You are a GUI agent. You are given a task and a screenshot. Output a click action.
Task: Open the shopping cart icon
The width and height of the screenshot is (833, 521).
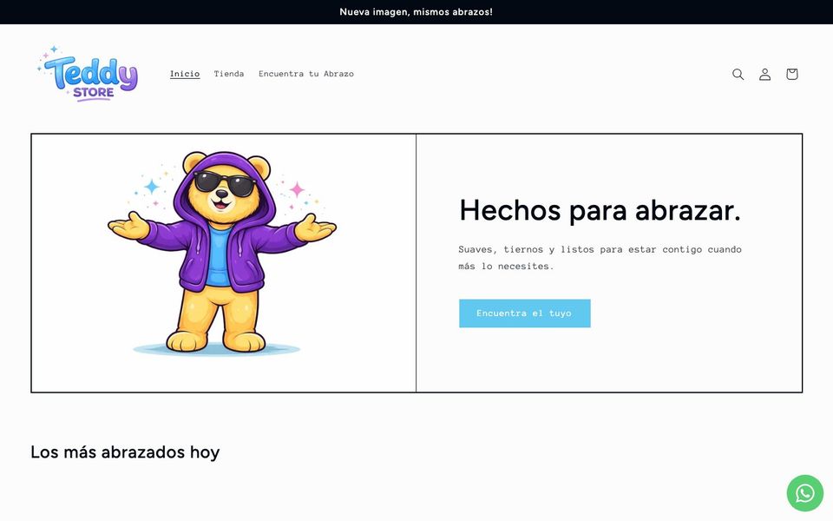pyautogui.click(x=792, y=74)
